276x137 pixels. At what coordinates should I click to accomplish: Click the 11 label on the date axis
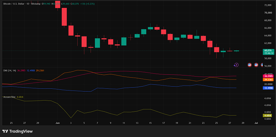(124, 123)
